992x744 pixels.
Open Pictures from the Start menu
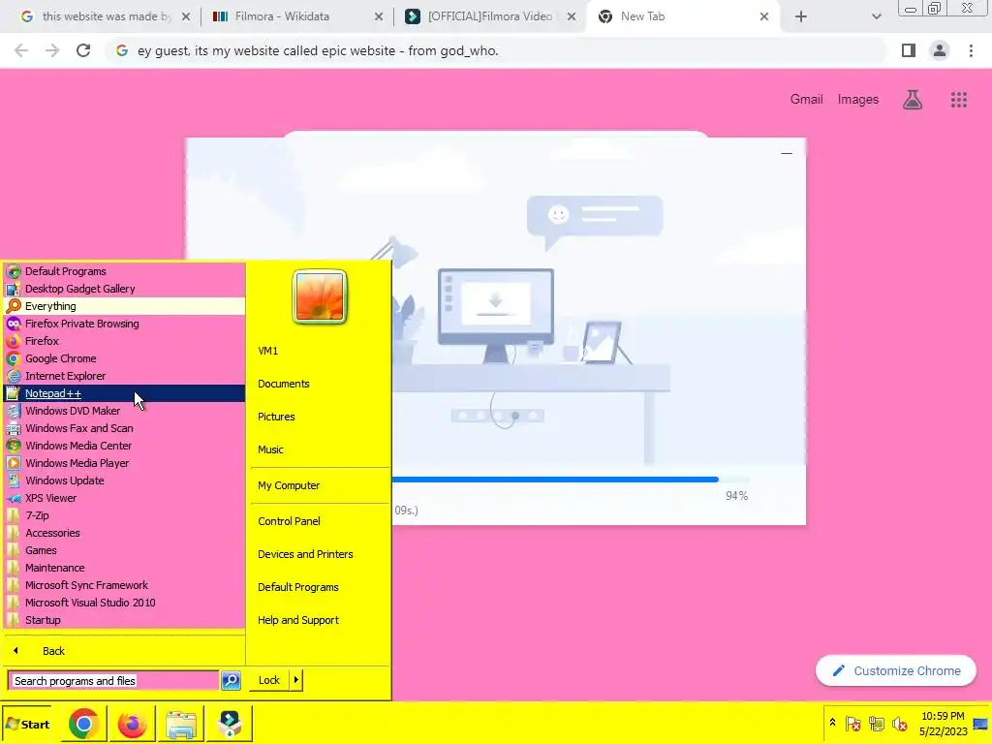click(x=320, y=417)
